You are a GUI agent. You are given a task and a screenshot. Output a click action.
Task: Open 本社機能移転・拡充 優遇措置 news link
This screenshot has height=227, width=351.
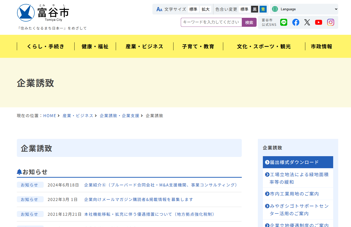[x=149, y=214]
